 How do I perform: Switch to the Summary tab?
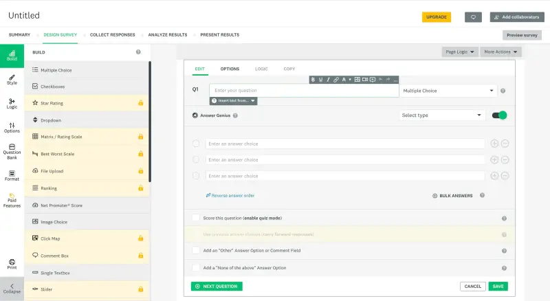coord(20,35)
